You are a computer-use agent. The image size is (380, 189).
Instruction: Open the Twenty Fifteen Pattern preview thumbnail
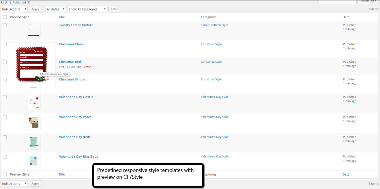[x=33, y=30]
